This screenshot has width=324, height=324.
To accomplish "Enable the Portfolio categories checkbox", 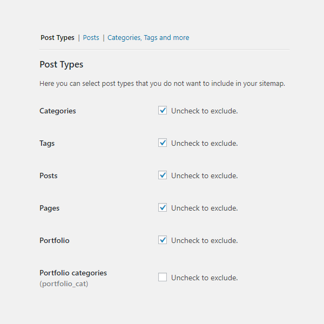I will click(163, 278).
